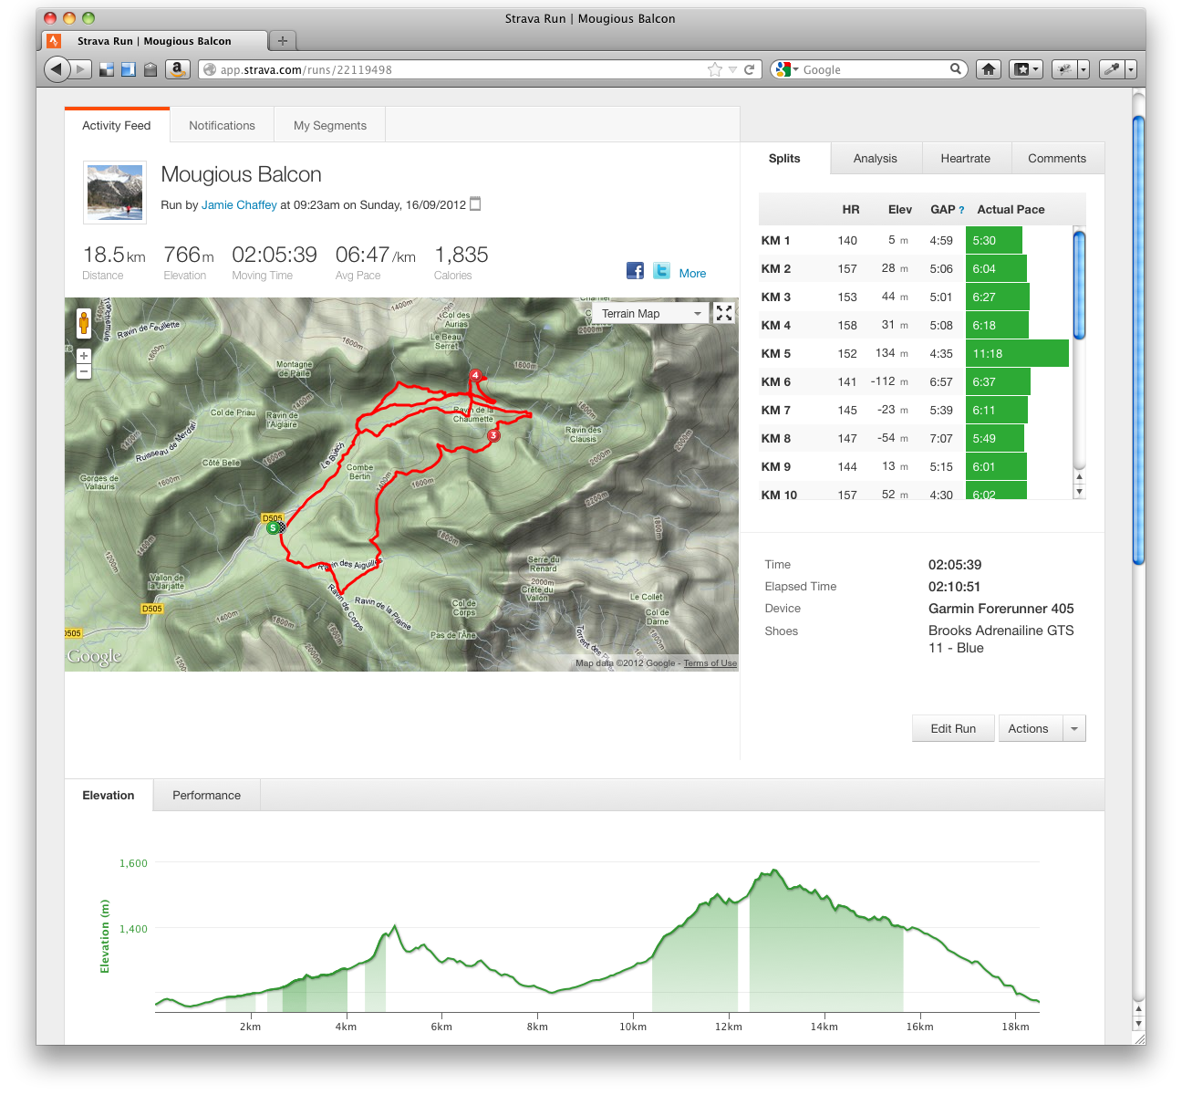
Task: Select the KM 3 split row label
Action: 776,297
